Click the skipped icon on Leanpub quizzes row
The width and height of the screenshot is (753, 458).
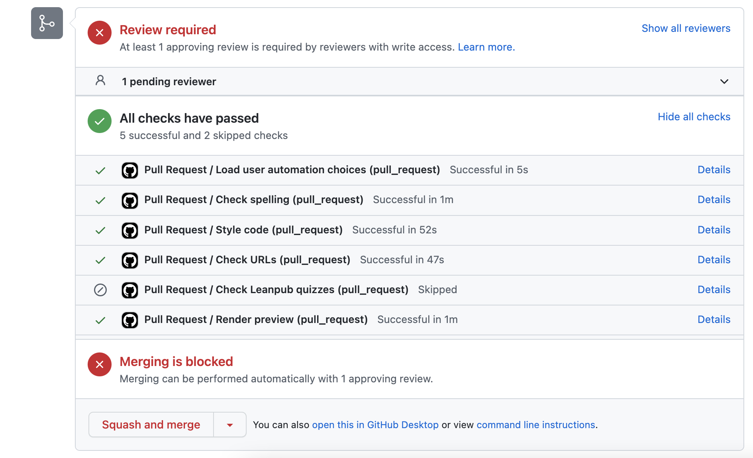(100, 290)
